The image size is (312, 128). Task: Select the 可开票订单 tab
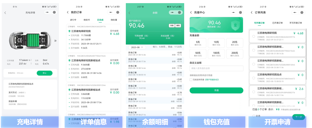point(259,23)
